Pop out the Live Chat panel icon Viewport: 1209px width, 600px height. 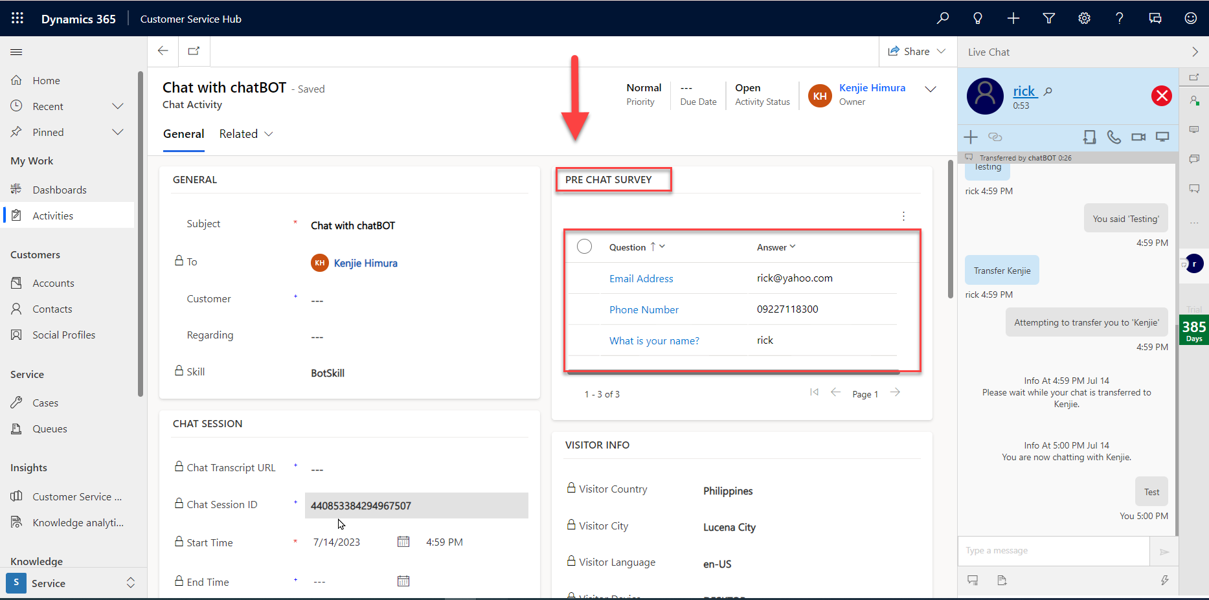1194,77
